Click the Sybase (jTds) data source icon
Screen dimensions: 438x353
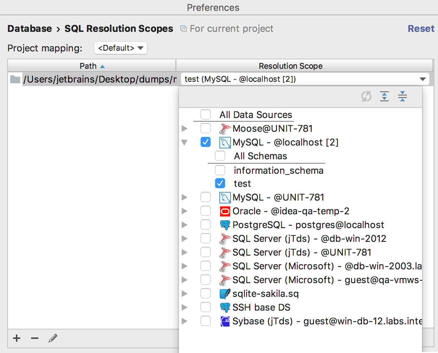(225, 321)
